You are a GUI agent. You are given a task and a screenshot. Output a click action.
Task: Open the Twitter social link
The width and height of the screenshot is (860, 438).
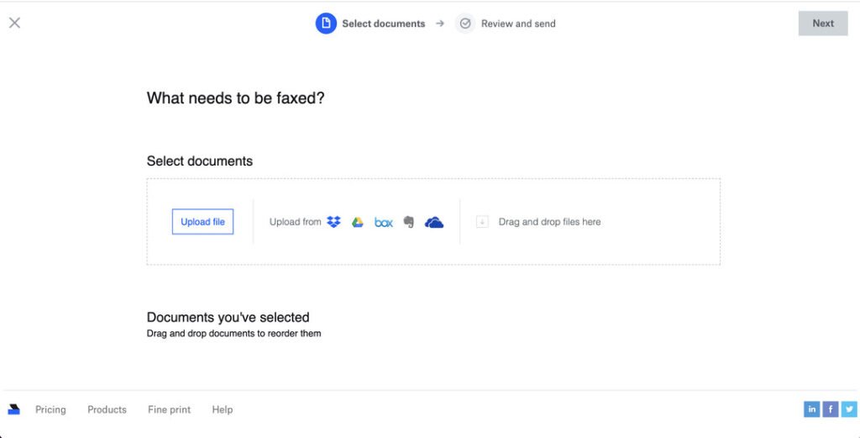[848, 409]
